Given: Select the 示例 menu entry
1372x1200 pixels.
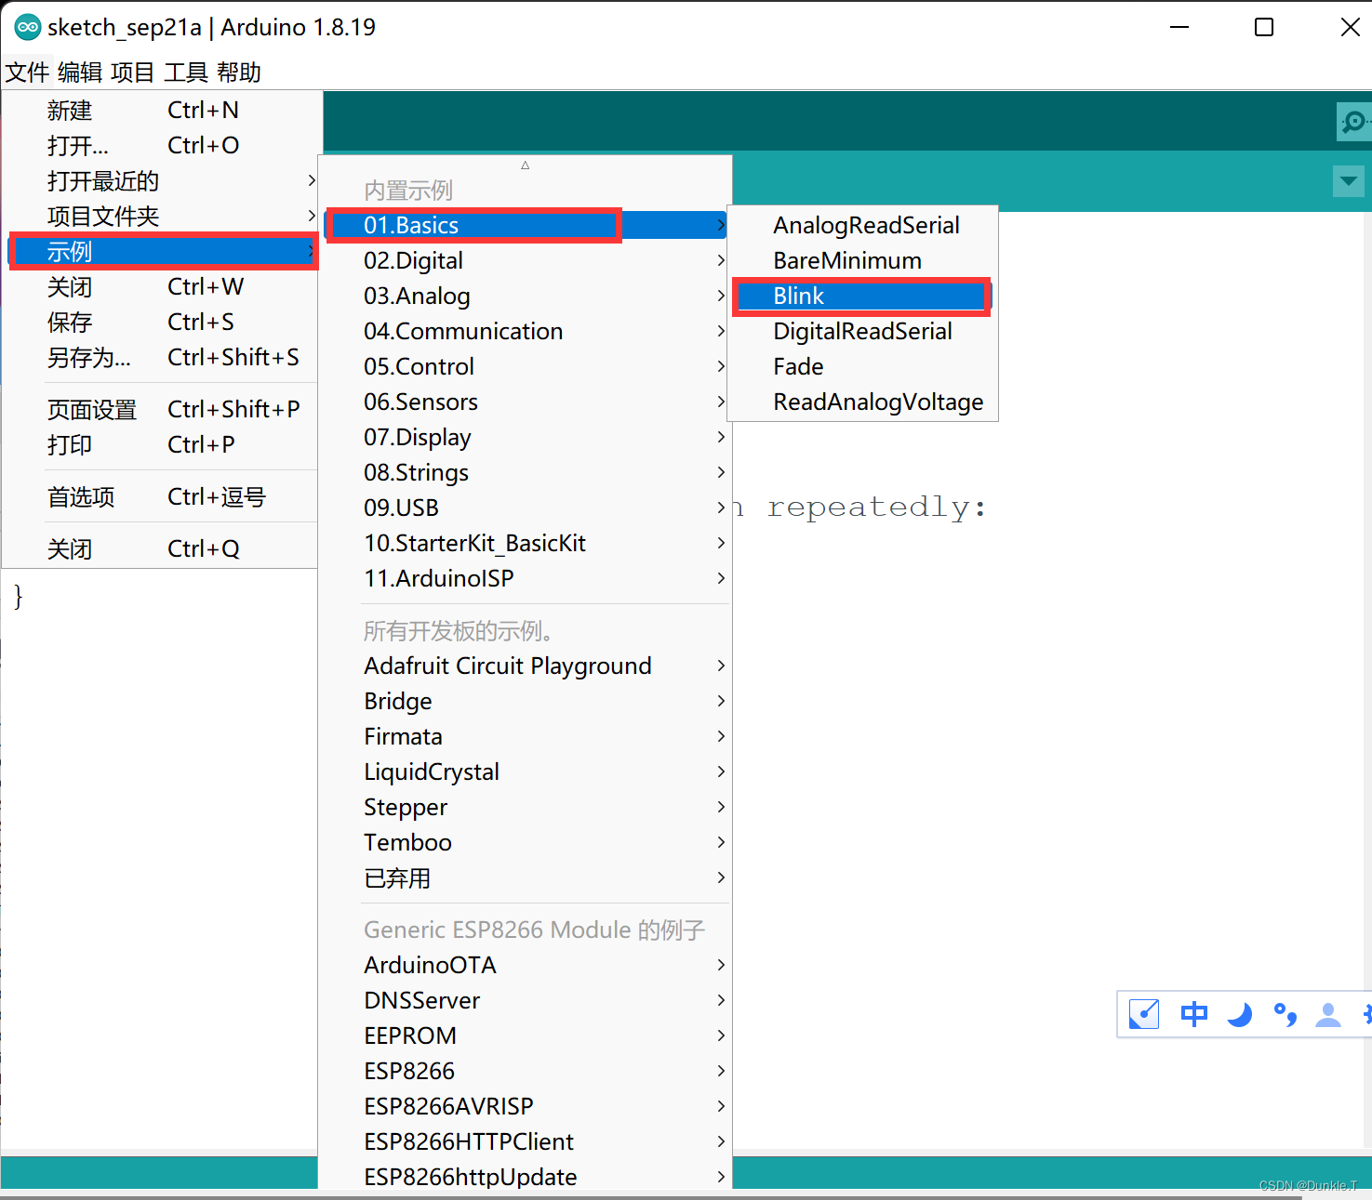Looking at the screenshot, I should [162, 251].
